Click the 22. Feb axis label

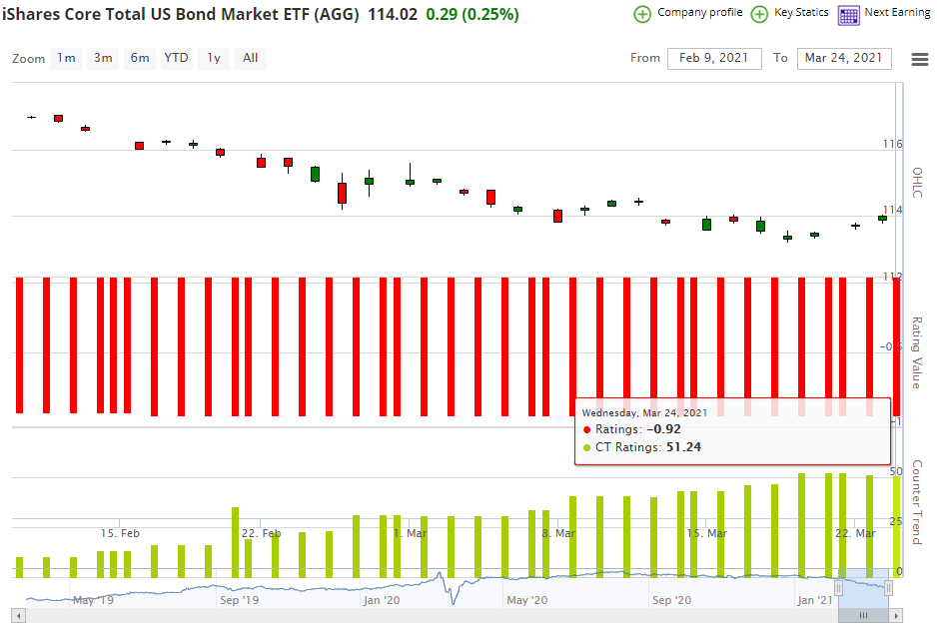click(x=261, y=533)
